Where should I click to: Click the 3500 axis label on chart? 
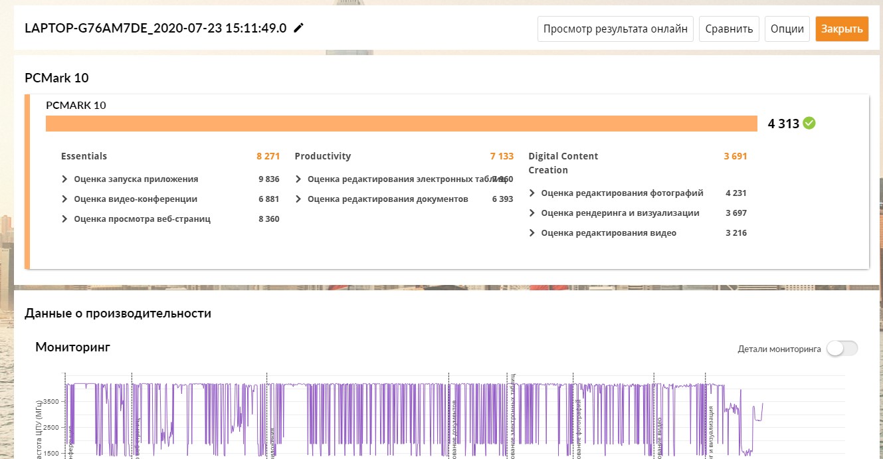[x=52, y=402]
